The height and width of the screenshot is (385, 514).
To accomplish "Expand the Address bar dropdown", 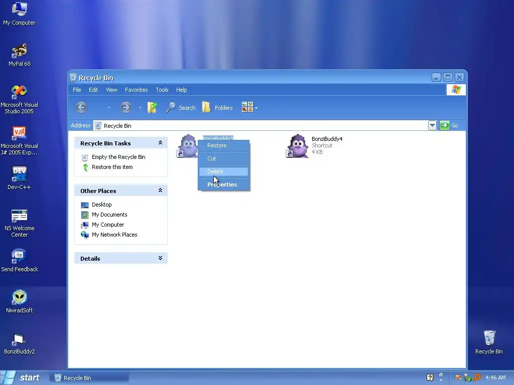I will [432, 125].
